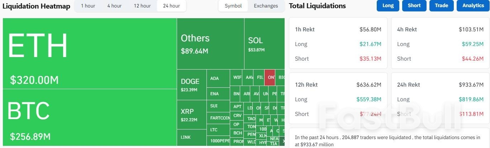Switch to the 4 hour timeframe

(114, 6)
